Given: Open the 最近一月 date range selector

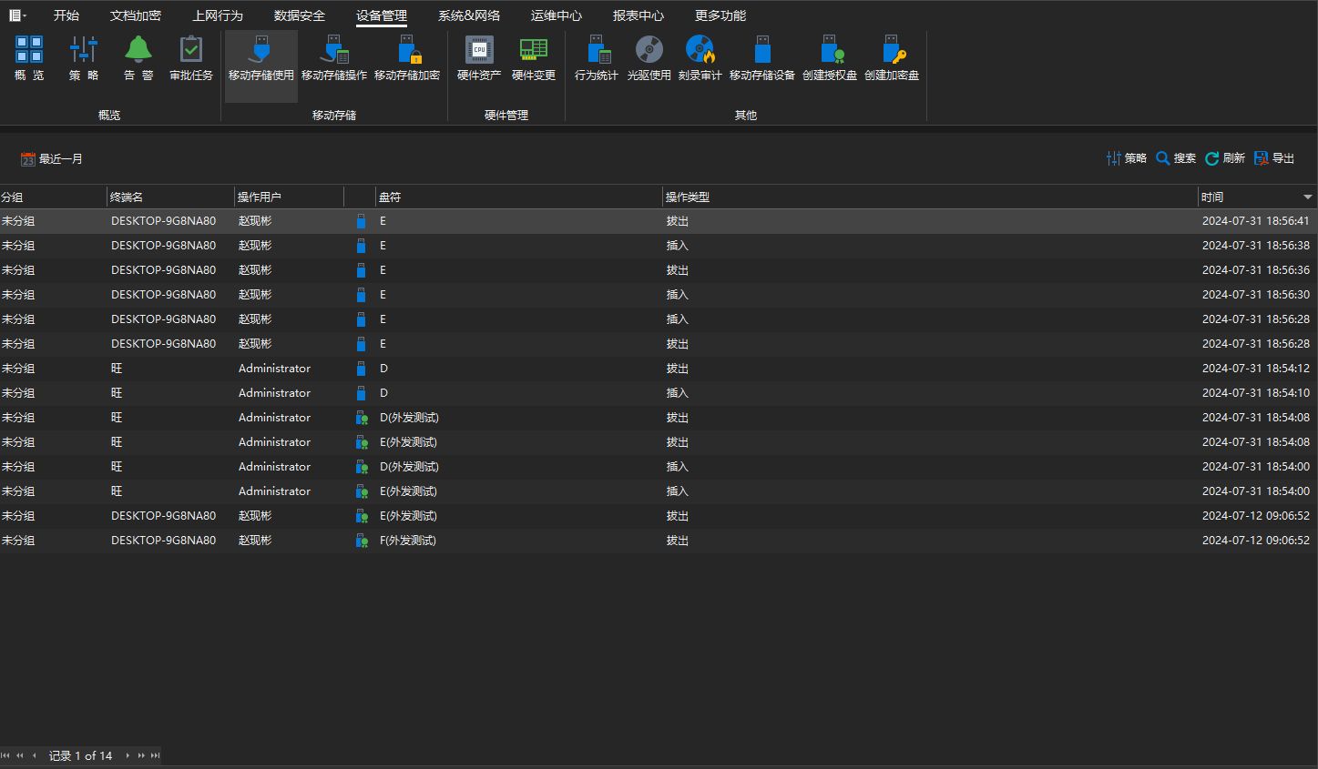Looking at the screenshot, I should (x=52, y=159).
